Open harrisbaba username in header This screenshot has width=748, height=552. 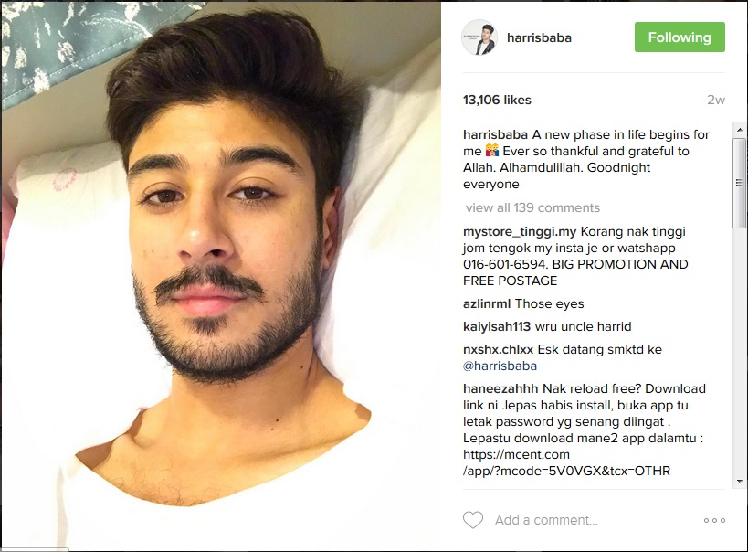tap(539, 37)
